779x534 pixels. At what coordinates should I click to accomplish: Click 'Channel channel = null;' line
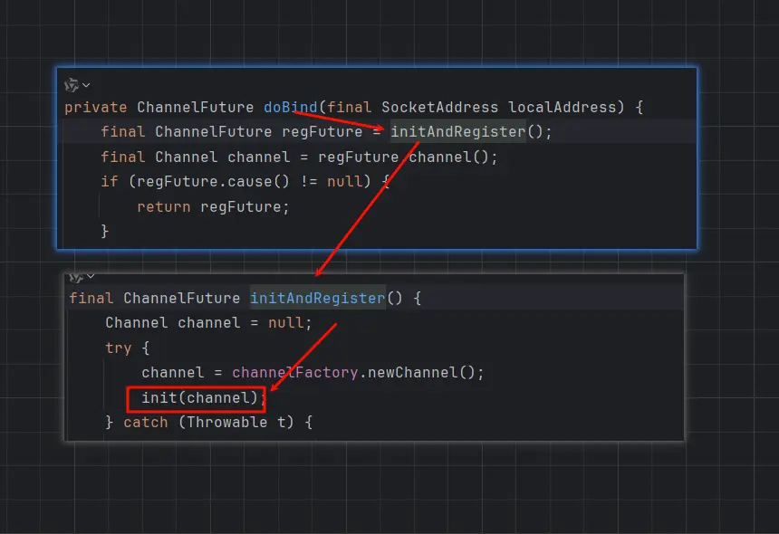click(x=208, y=322)
